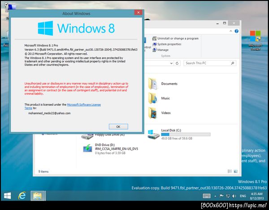
Task: Click the System properties icon
Action: [x=154, y=44]
